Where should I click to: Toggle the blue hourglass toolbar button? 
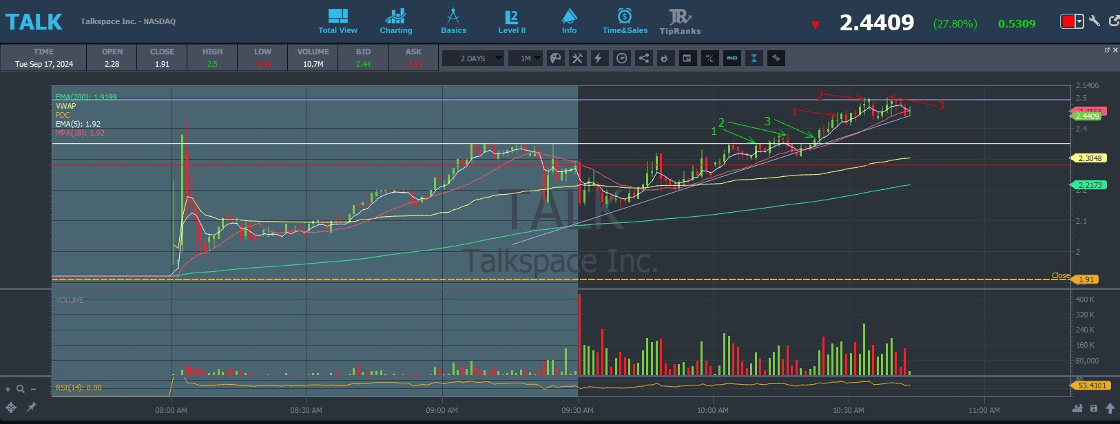click(754, 59)
